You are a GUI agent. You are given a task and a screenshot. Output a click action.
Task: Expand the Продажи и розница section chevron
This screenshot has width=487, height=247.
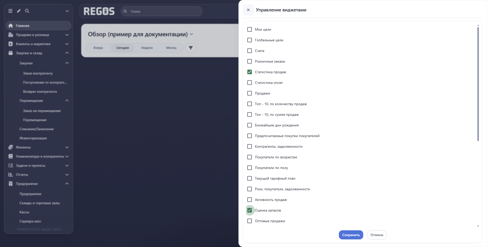point(67,35)
